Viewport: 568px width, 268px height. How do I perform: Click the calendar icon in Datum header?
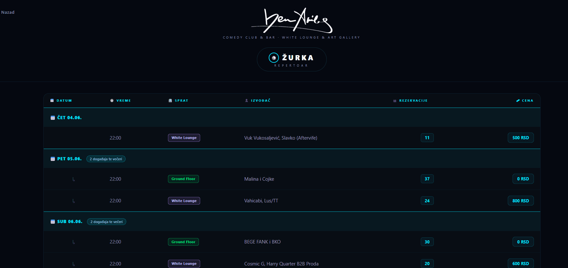click(52, 100)
